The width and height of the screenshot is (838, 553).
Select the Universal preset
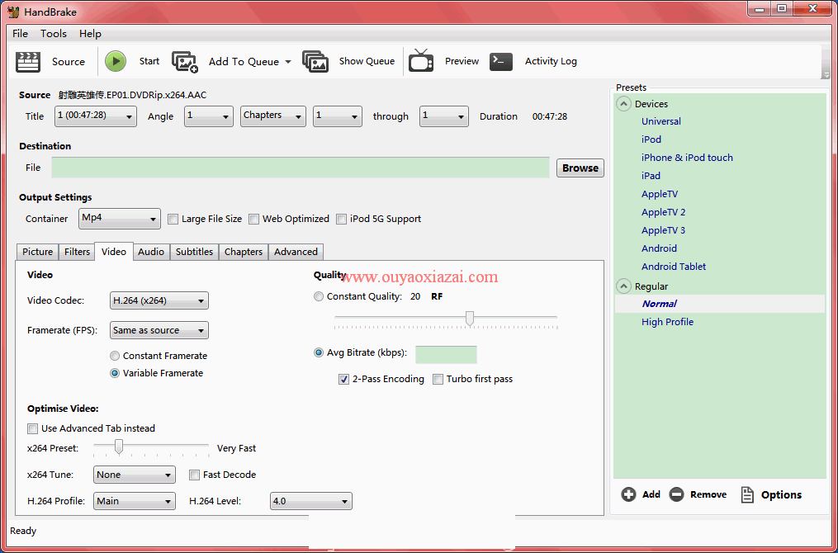click(x=661, y=122)
